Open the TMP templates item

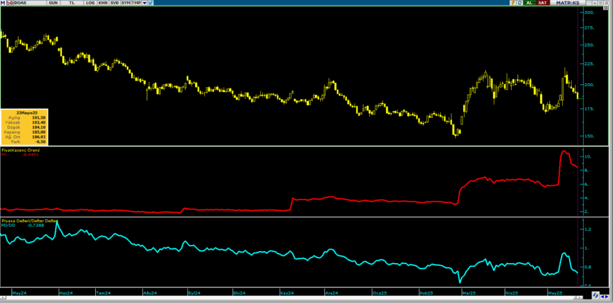coord(136,3)
